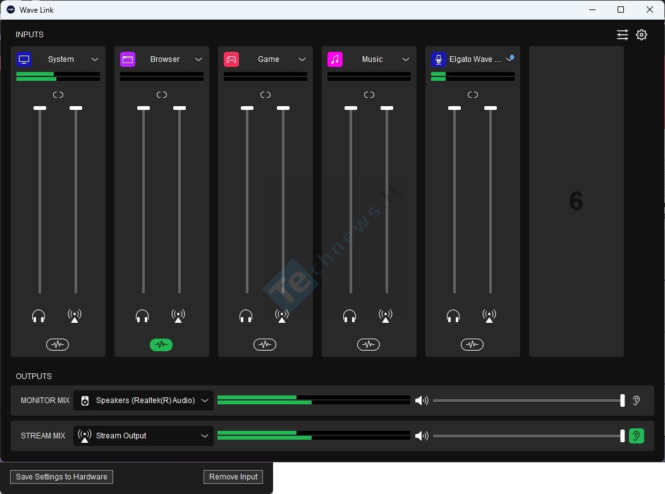
Task: Click System channel stream fader handle
Action: coord(76,108)
